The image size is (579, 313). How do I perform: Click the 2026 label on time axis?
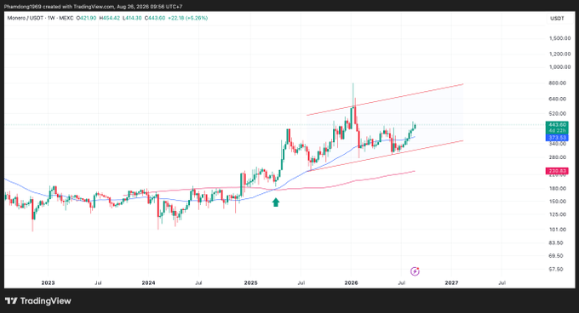(351, 282)
